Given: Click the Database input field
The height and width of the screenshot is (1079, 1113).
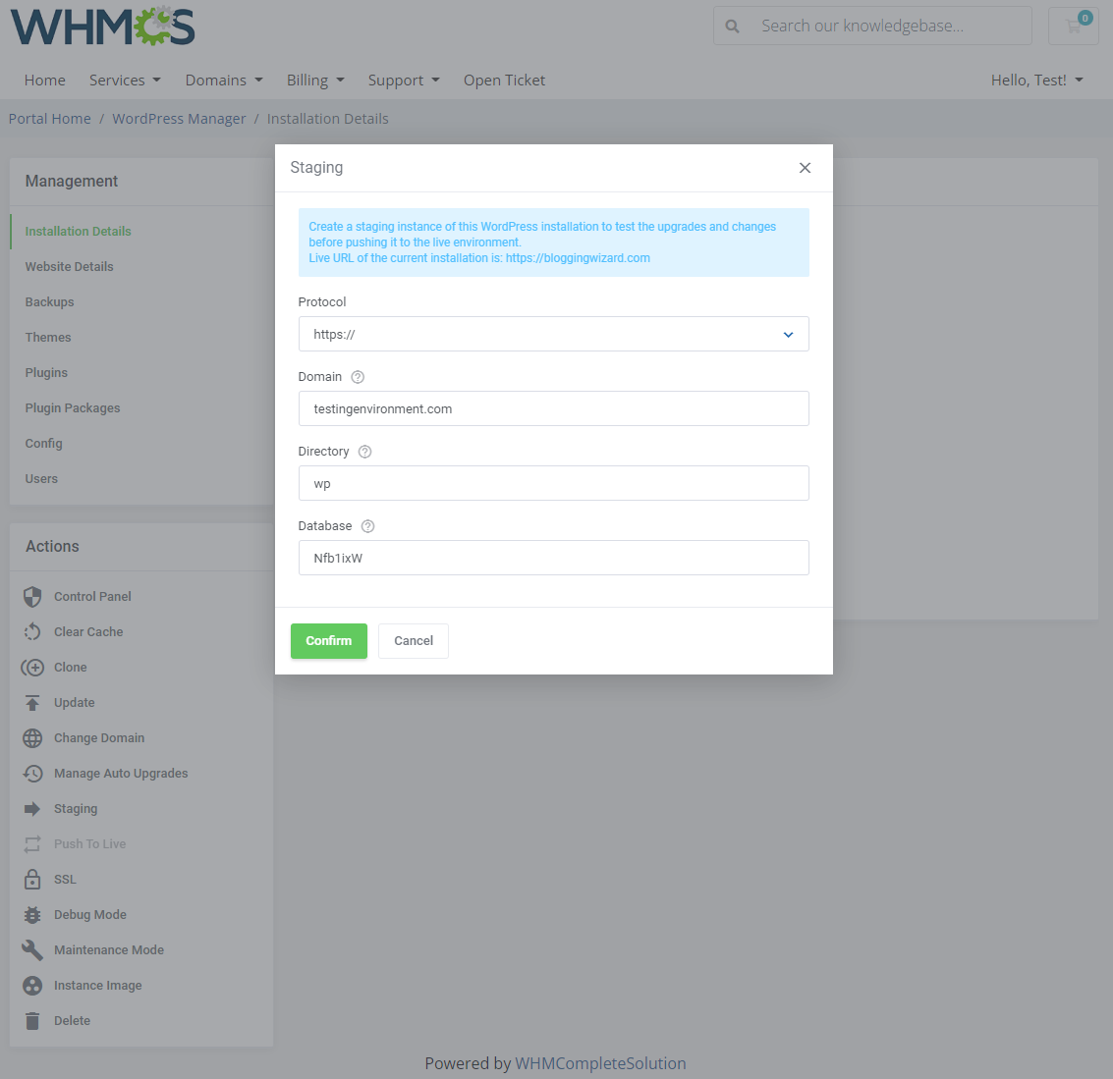Looking at the screenshot, I should pyautogui.click(x=554, y=558).
